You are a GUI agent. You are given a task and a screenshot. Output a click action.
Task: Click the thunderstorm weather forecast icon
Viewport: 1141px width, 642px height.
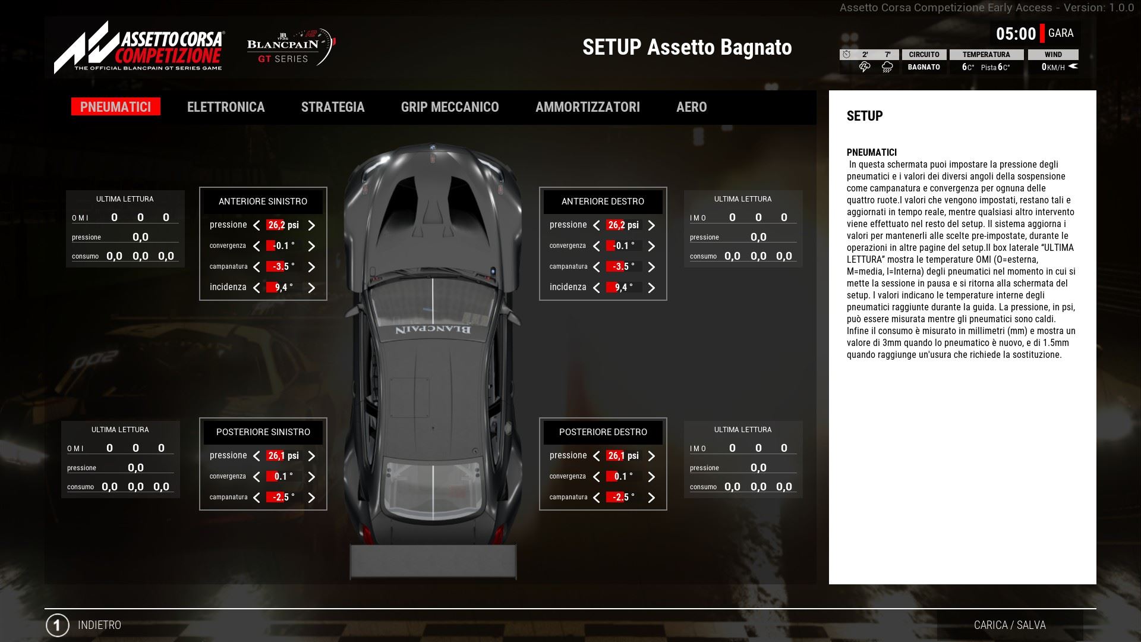(x=865, y=67)
